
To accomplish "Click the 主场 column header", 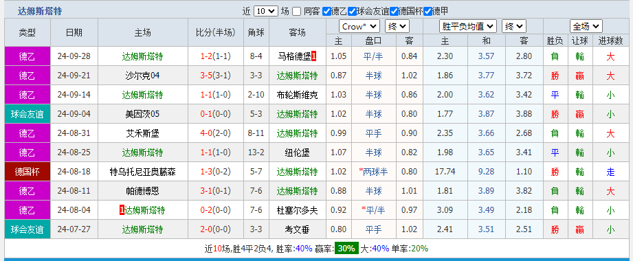I will click(x=142, y=33).
